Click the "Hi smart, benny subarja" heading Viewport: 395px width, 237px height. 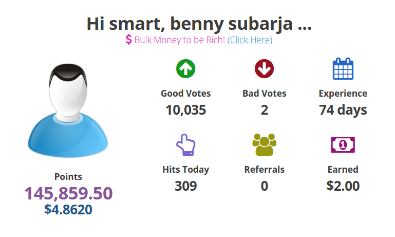click(x=199, y=24)
